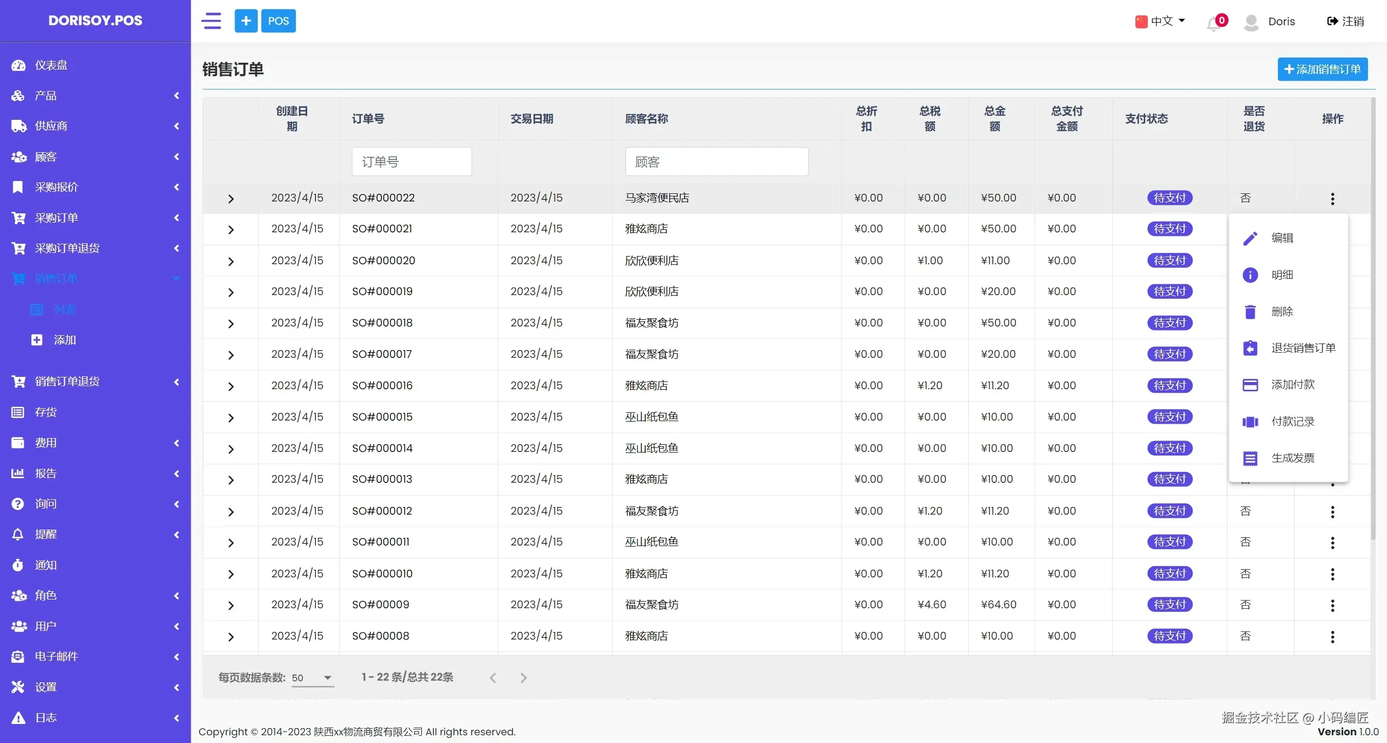
Task: Click the 订单号 filter input field
Action: [x=412, y=161]
